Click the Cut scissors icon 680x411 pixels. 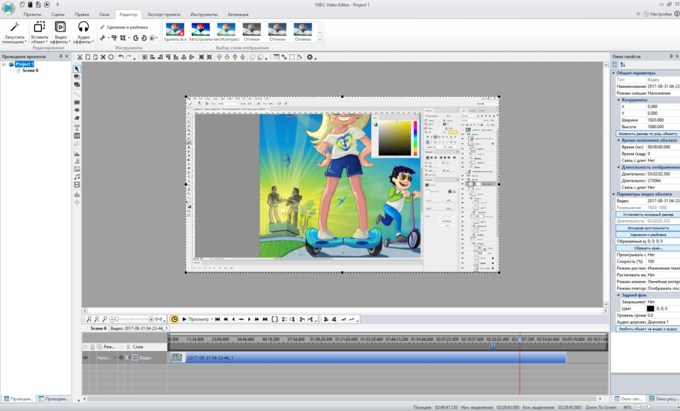coord(80,57)
